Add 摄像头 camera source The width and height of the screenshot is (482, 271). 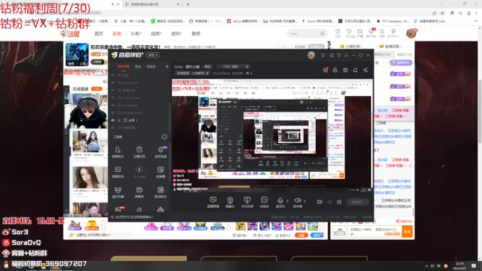230,202
